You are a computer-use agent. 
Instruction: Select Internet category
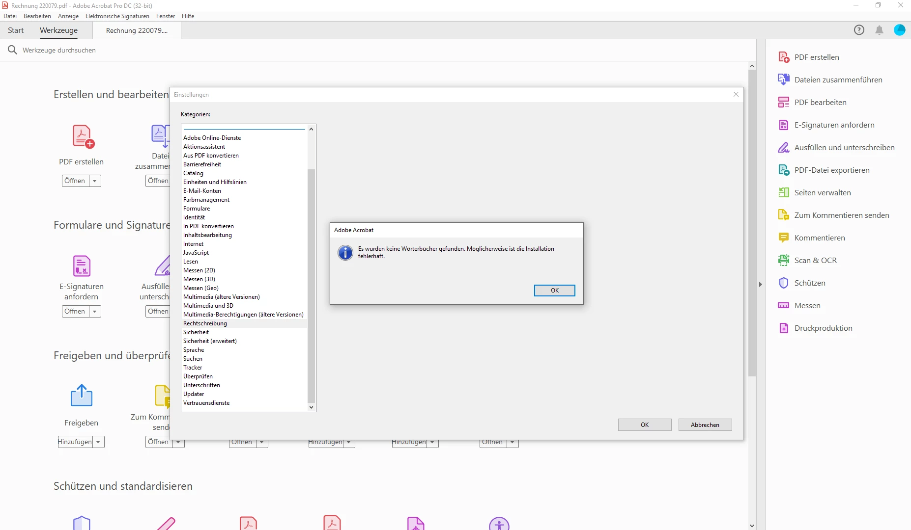tap(244, 244)
